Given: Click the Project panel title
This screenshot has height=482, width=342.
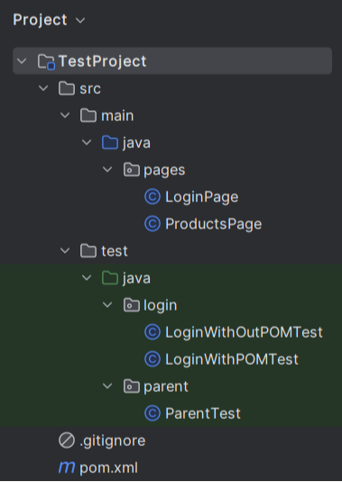Looking at the screenshot, I should click(x=40, y=20).
